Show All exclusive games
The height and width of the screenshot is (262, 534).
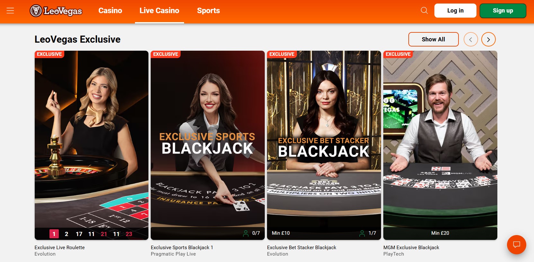(x=433, y=39)
